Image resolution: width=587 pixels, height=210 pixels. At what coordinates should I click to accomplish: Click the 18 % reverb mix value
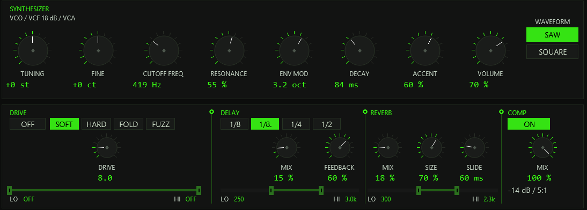point(385,178)
